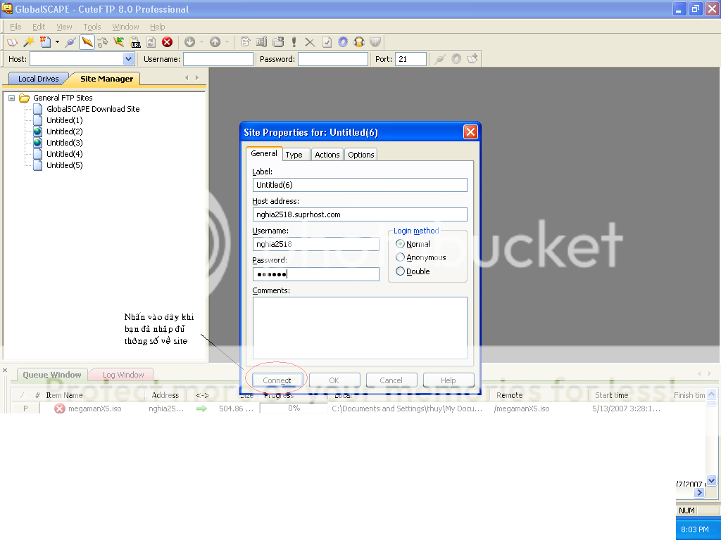Click the Connection Wizard wand icon
721x540 pixels.
(x=29, y=42)
